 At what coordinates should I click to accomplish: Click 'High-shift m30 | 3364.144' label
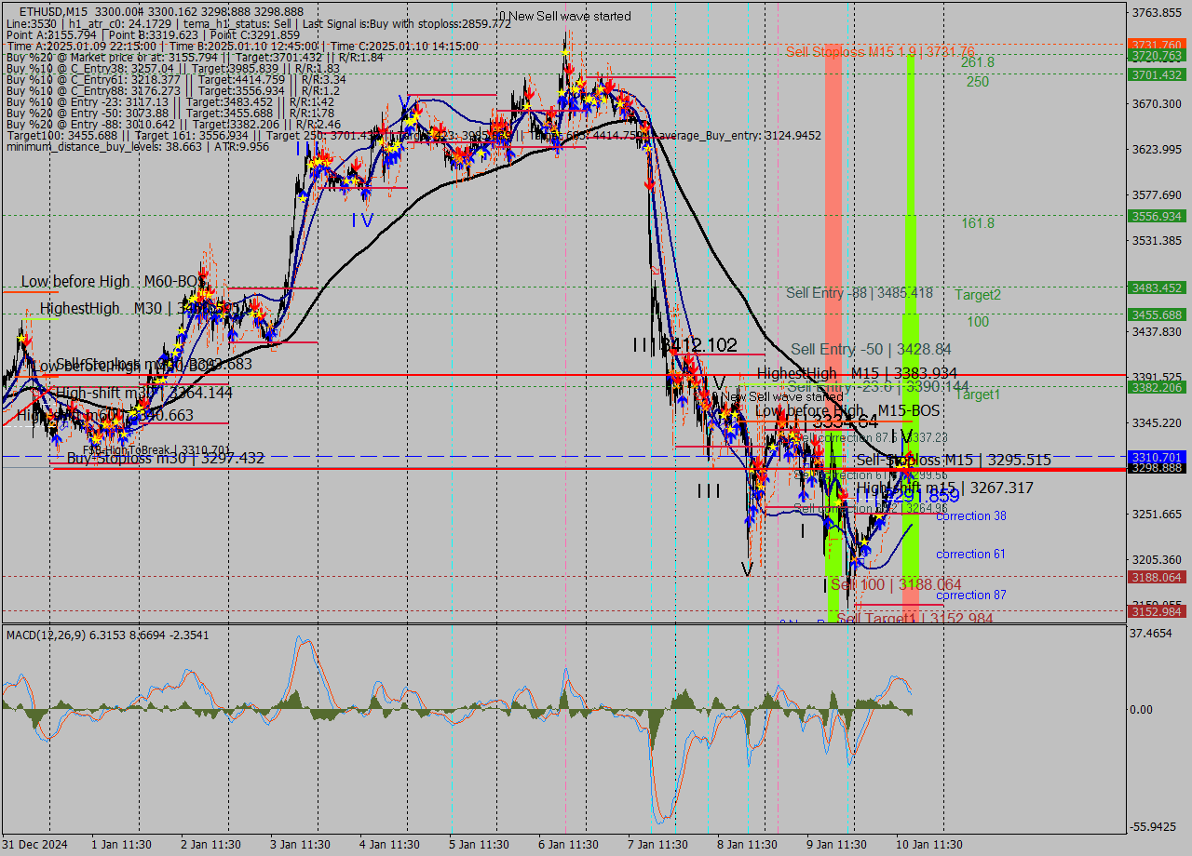144,394
